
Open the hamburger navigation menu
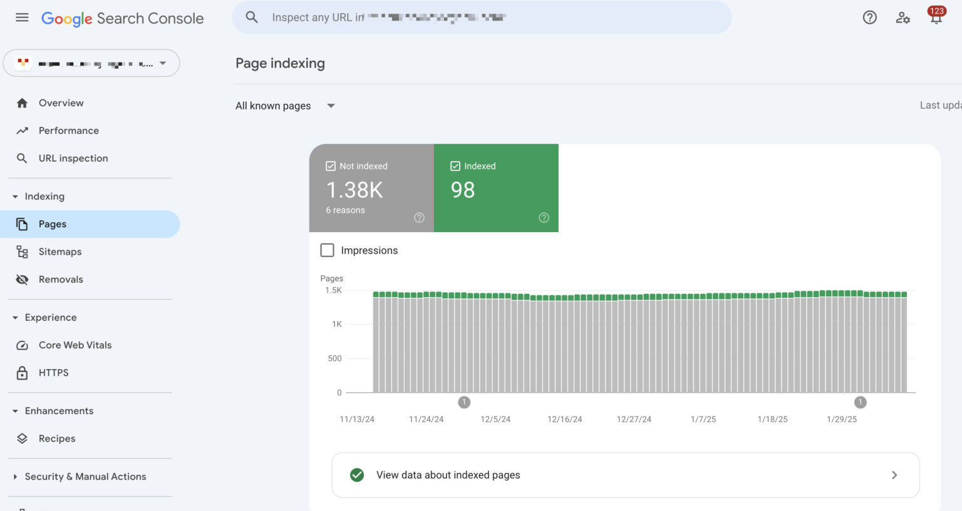point(21,18)
